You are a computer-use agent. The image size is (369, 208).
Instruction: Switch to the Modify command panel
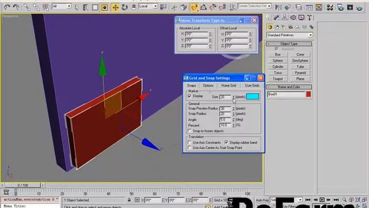[276, 17]
